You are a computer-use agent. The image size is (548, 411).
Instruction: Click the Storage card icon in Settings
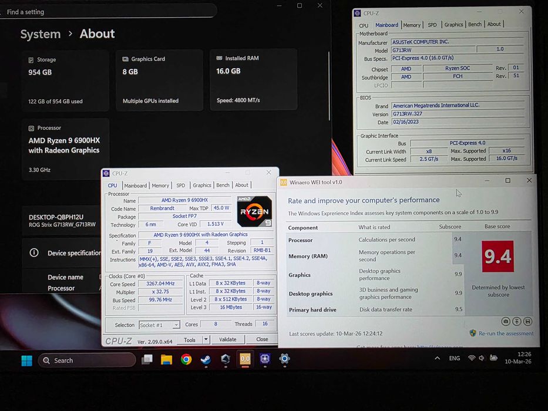31,60
